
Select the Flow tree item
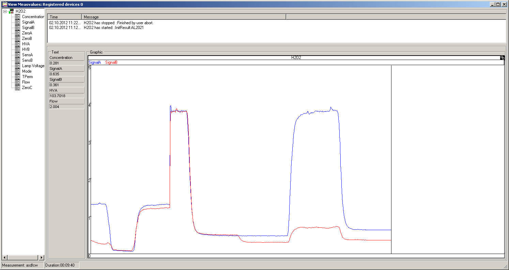pos(26,82)
